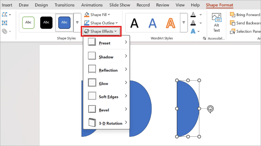Apply the black filled Abc shape style
This screenshot has width=261, height=146.
46,22
